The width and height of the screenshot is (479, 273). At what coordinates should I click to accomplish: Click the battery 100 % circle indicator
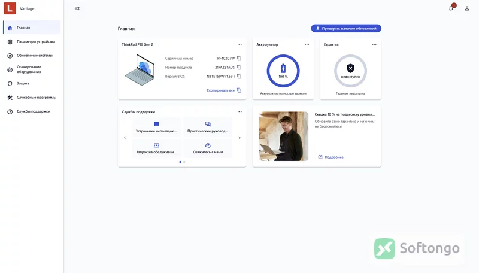(283, 71)
